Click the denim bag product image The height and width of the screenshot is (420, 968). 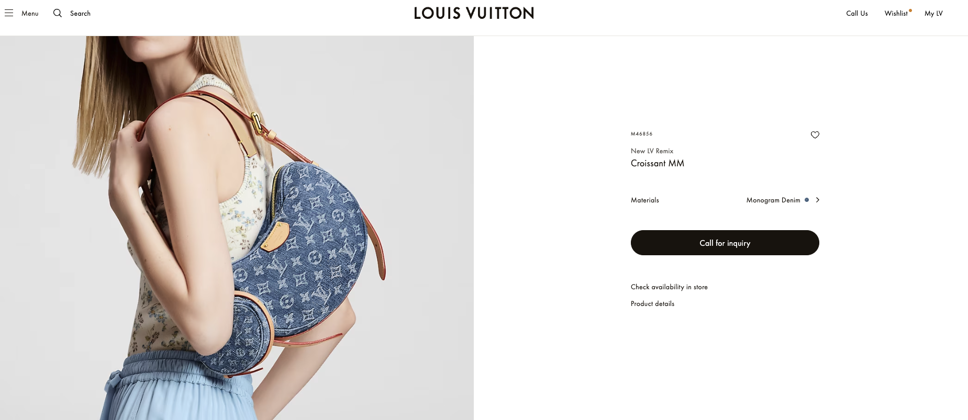[237, 228]
